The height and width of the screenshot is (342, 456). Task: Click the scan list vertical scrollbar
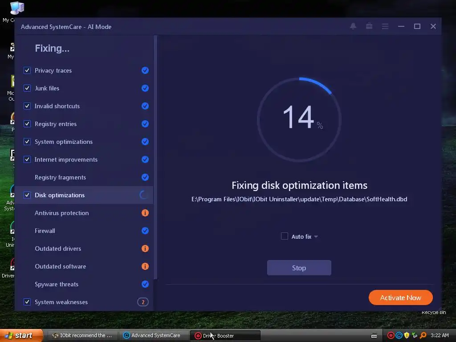(155, 157)
